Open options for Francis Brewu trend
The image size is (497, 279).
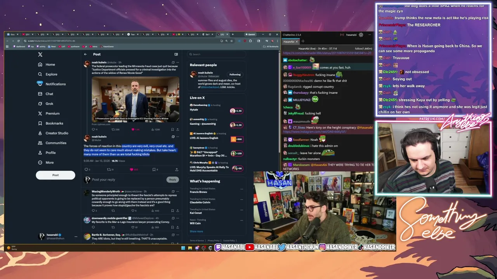pyautogui.click(x=242, y=189)
